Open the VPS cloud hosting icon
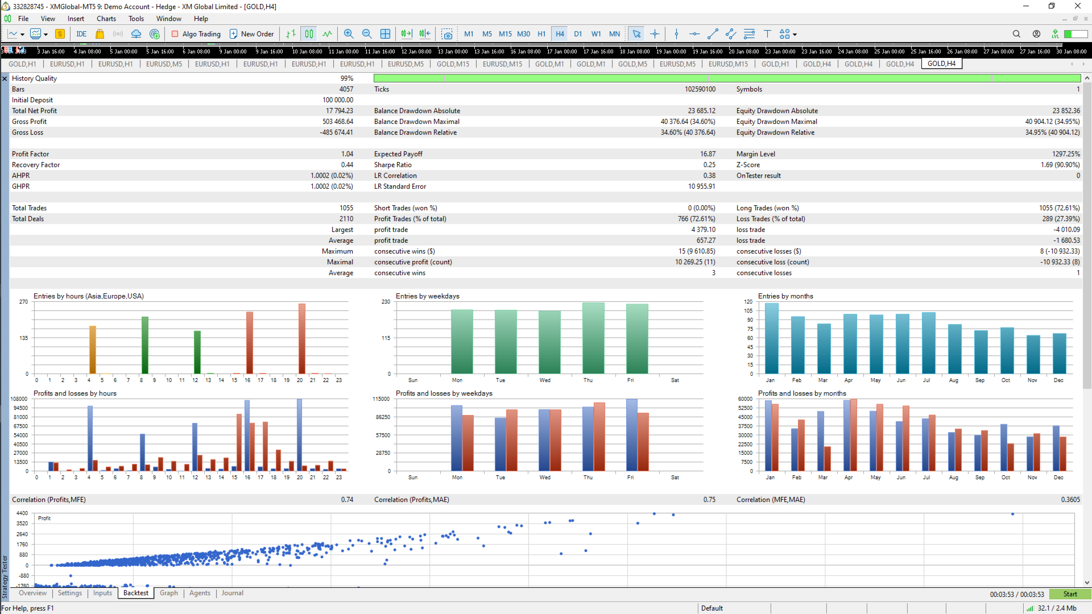This screenshot has height=614, width=1092. coord(136,34)
